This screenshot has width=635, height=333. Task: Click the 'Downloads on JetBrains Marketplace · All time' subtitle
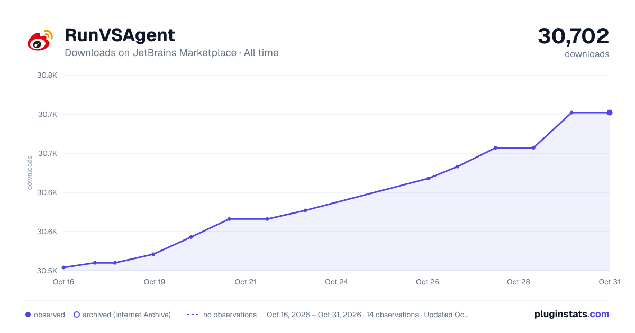click(x=171, y=53)
